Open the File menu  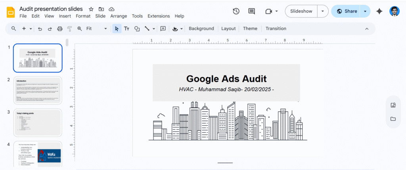click(x=23, y=16)
